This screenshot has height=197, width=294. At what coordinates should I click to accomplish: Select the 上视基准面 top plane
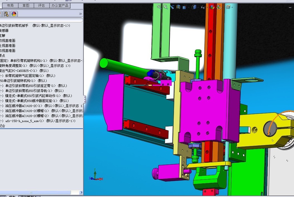tap(8, 46)
